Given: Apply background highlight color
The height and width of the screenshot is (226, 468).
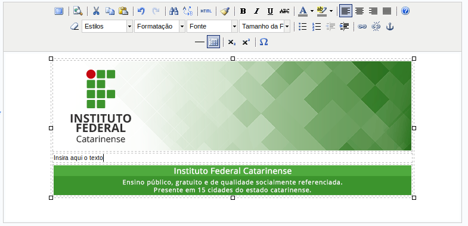Looking at the screenshot, I should (x=322, y=11).
